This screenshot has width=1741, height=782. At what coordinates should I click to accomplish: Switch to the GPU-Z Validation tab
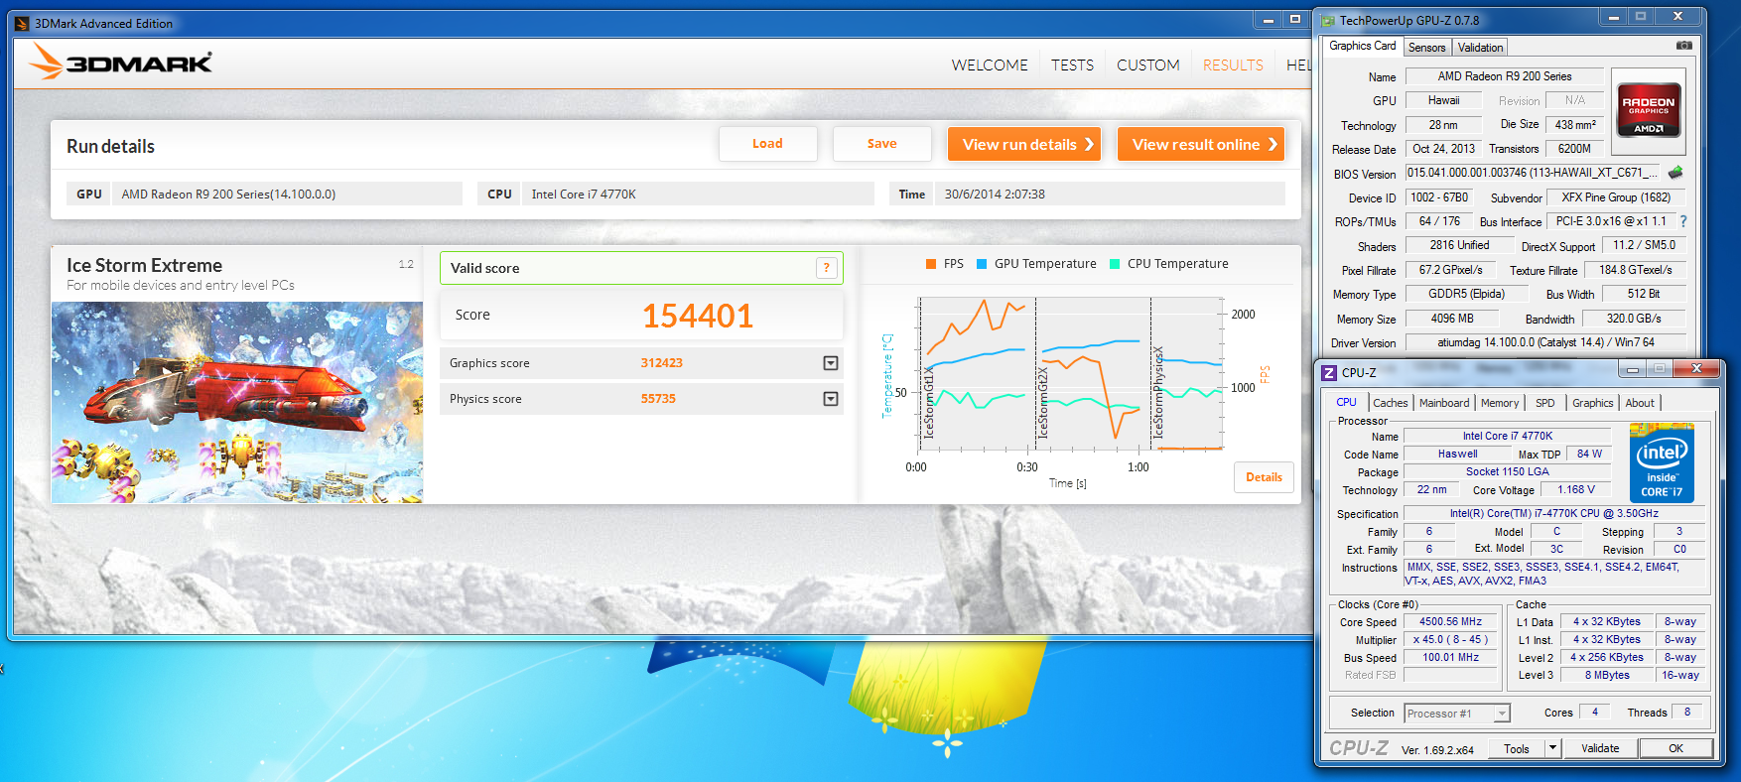pyautogui.click(x=1480, y=48)
